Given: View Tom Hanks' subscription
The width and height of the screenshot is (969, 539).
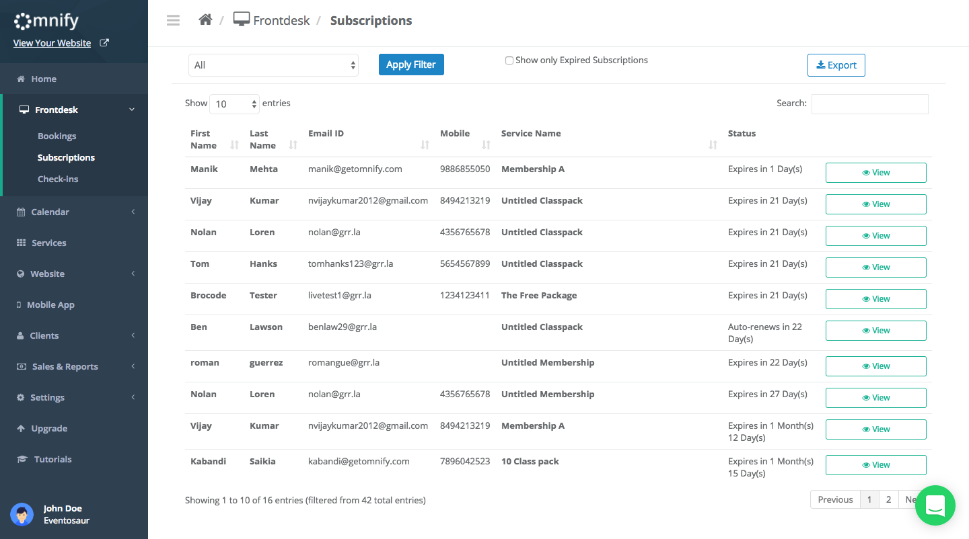Looking at the screenshot, I should 876,267.
